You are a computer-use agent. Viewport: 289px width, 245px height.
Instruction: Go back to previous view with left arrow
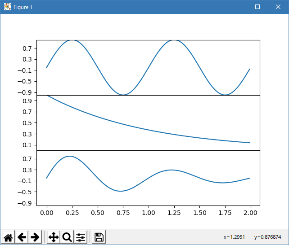pyautogui.click(x=22, y=237)
